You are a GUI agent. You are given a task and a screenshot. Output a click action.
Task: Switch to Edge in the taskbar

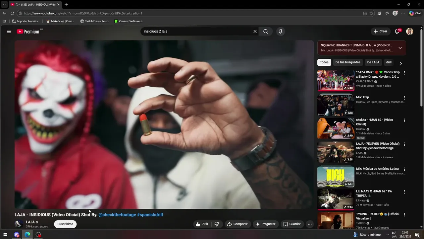27,235
